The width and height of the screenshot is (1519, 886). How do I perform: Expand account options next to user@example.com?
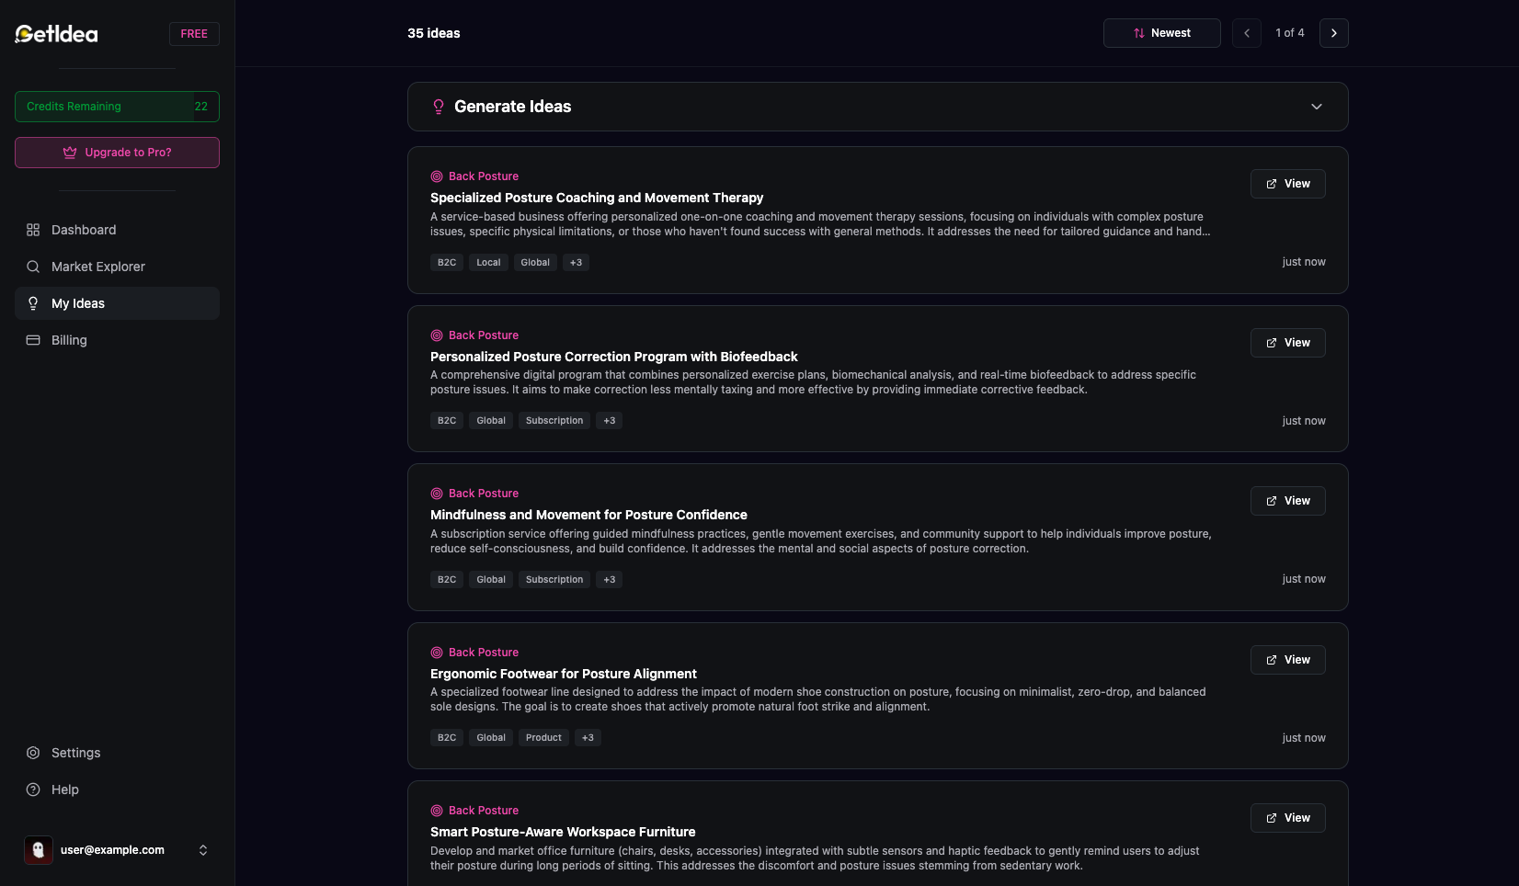pos(203,850)
